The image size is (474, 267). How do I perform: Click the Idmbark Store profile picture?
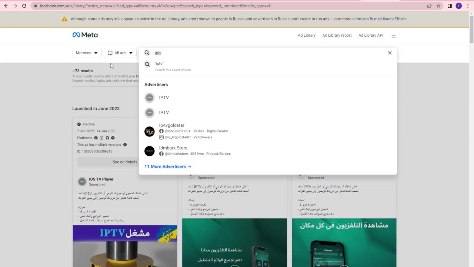point(150,151)
